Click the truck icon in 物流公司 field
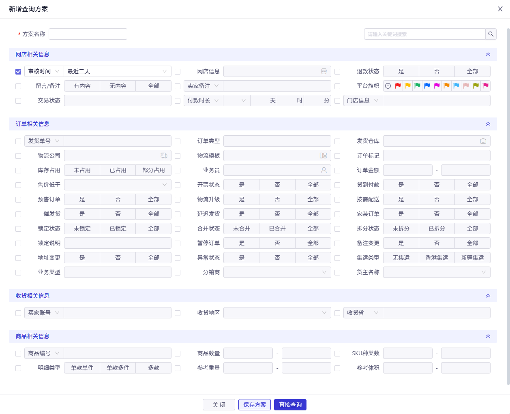This screenshot has height=414, width=510. [164, 156]
